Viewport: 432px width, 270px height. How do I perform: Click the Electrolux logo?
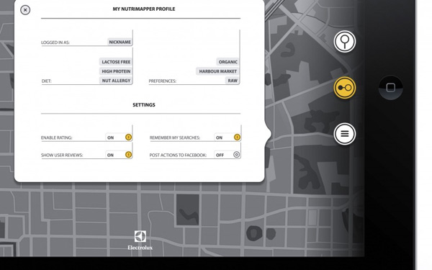pos(140,240)
